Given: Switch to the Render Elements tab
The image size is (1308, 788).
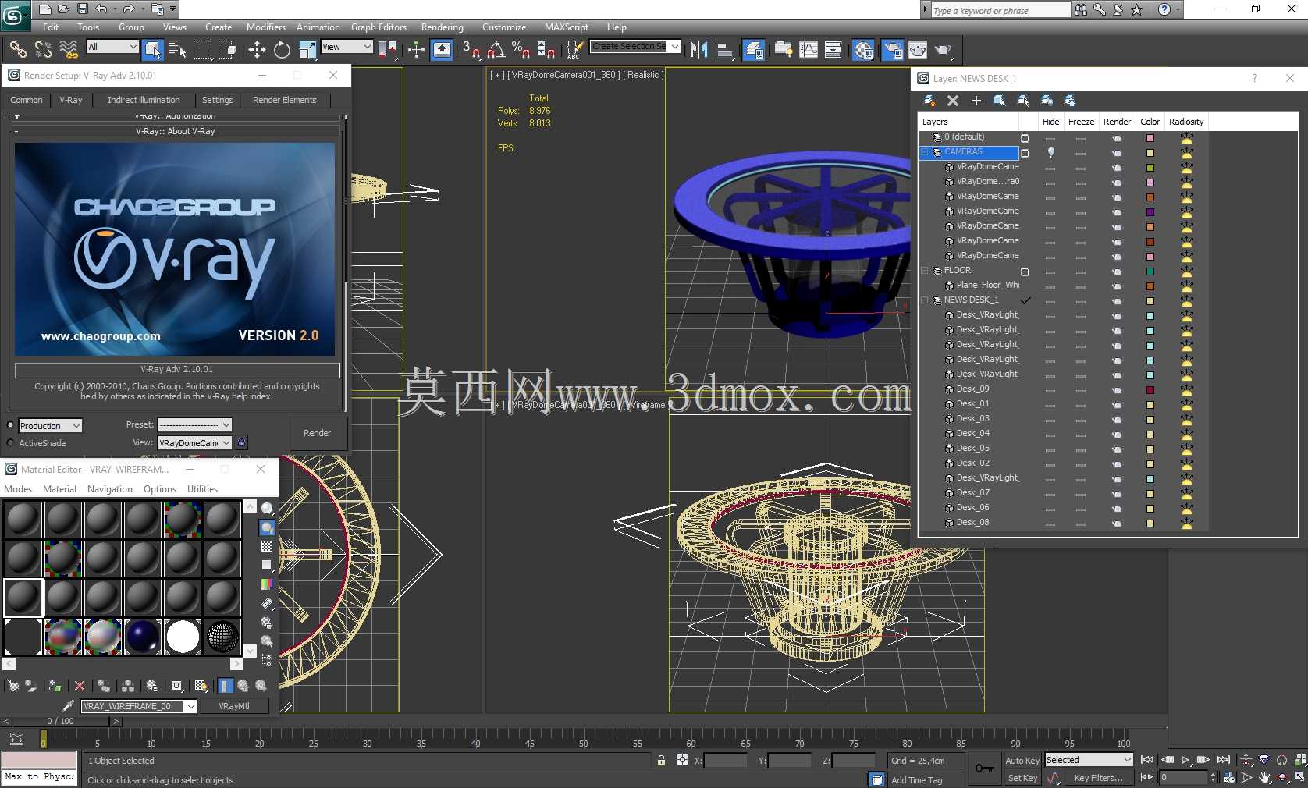Looking at the screenshot, I should pyautogui.click(x=285, y=100).
